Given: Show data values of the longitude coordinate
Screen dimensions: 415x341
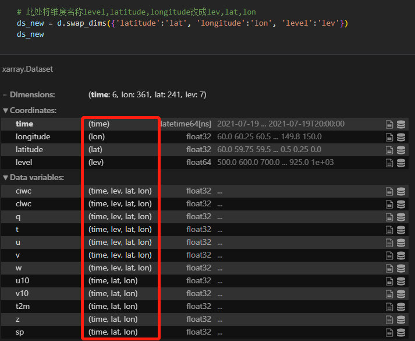Looking at the screenshot, I should (401, 137).
